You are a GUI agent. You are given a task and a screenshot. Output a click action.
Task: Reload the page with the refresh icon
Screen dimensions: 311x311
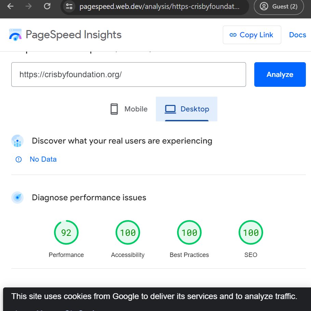47,6
